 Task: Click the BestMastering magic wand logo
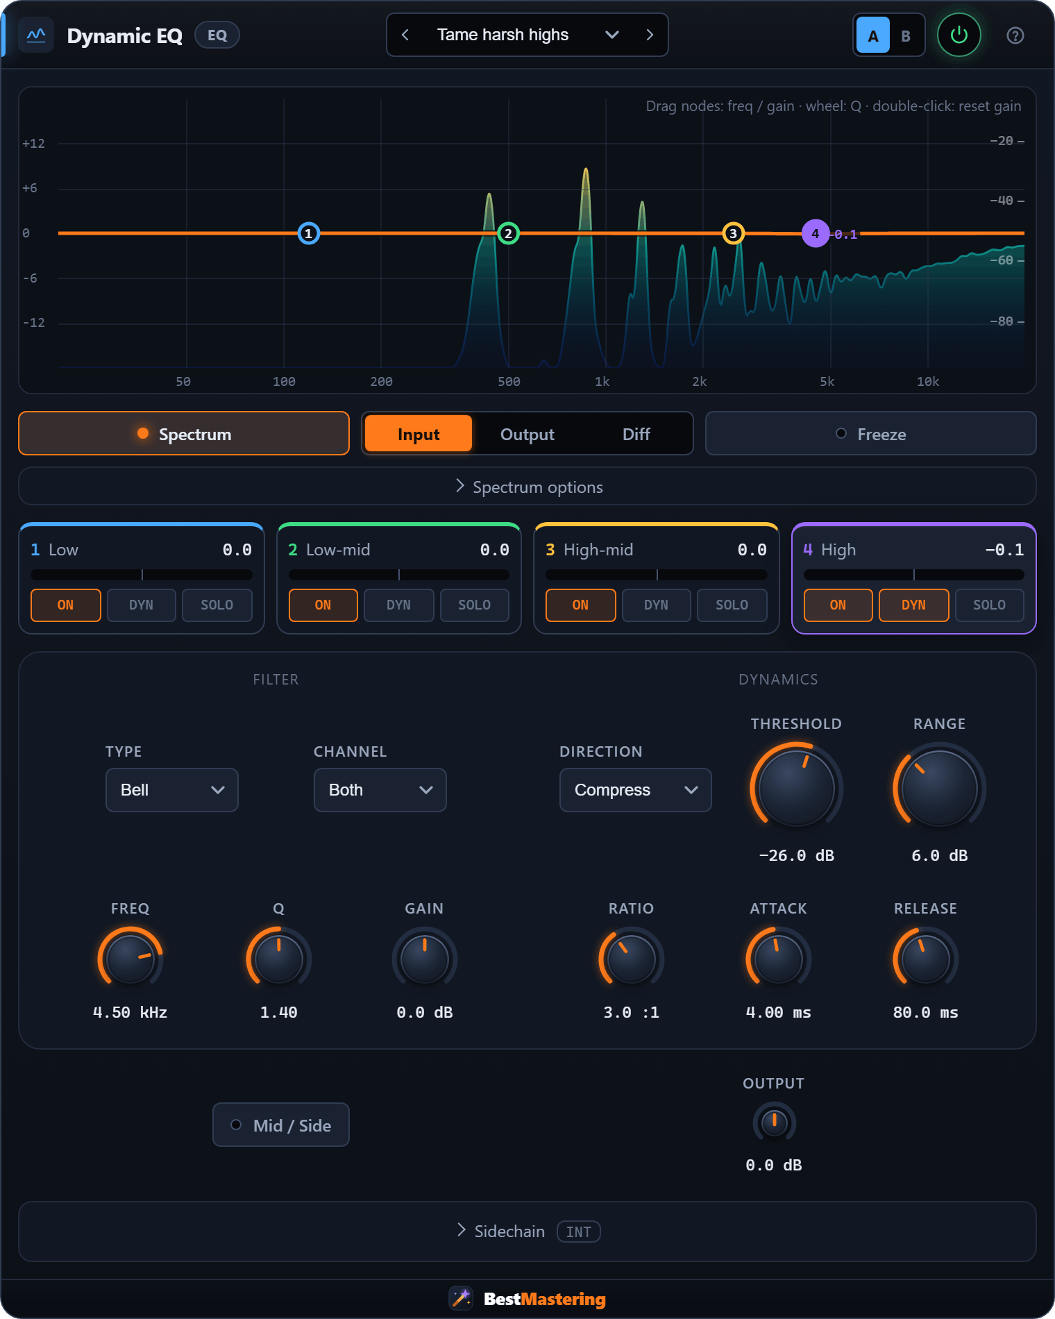coord(461,1298)
